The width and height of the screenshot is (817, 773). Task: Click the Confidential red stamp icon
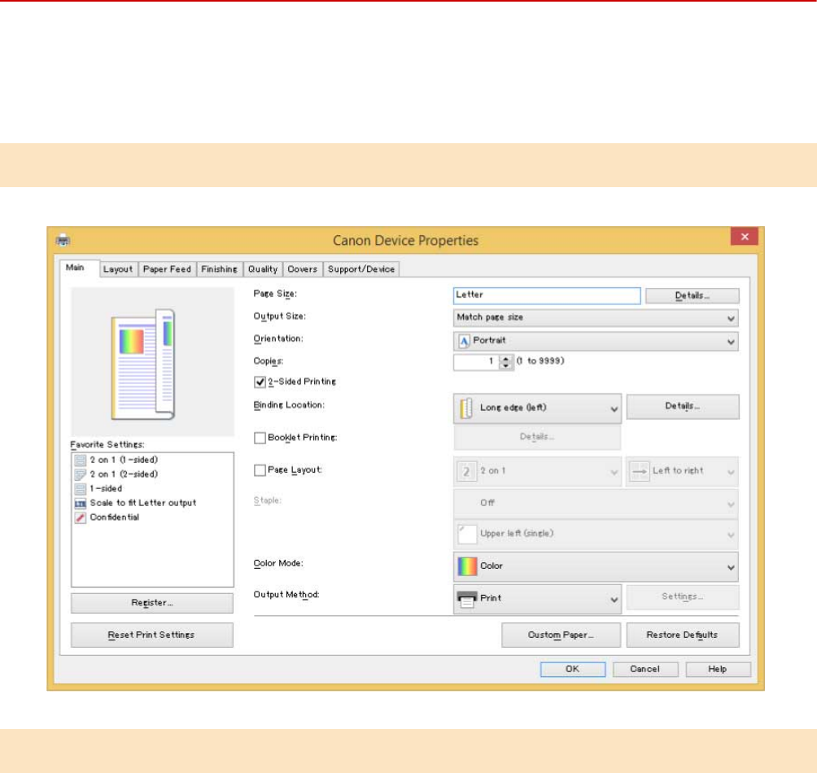point(81,518)
